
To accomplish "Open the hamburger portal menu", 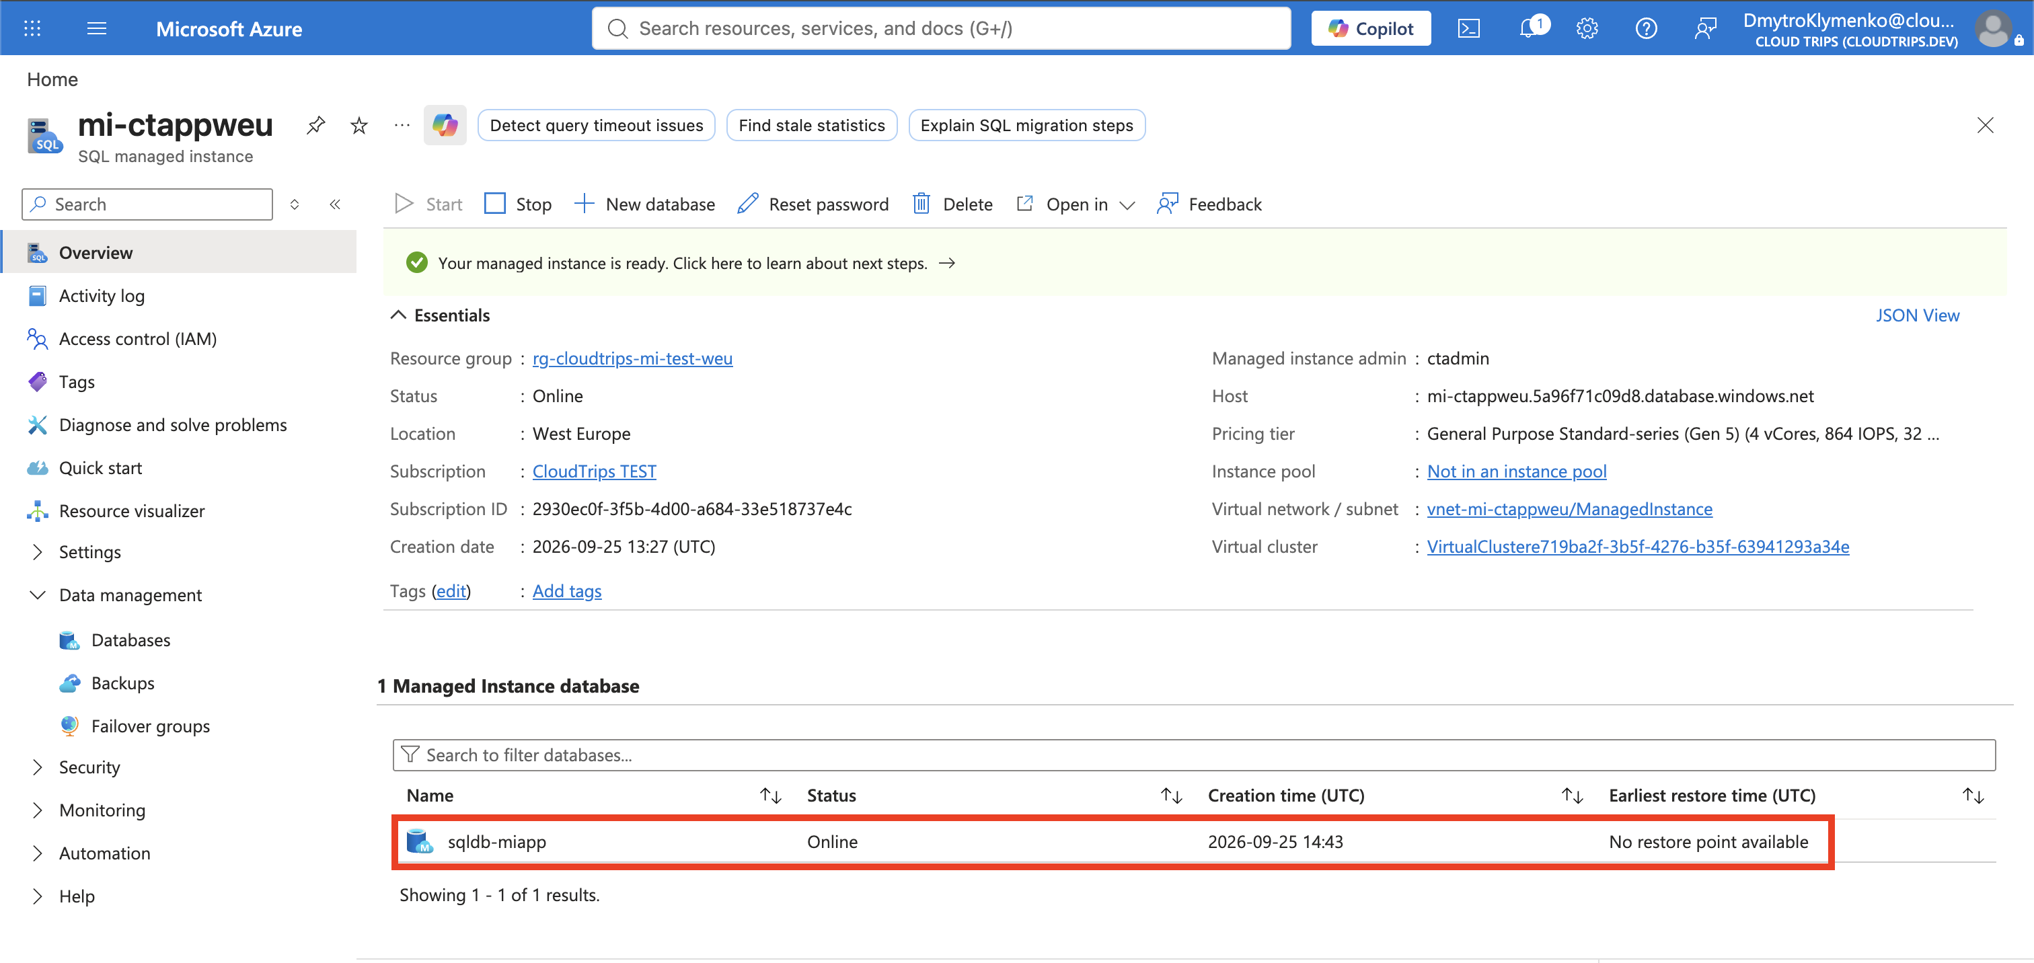I will 96,28.
